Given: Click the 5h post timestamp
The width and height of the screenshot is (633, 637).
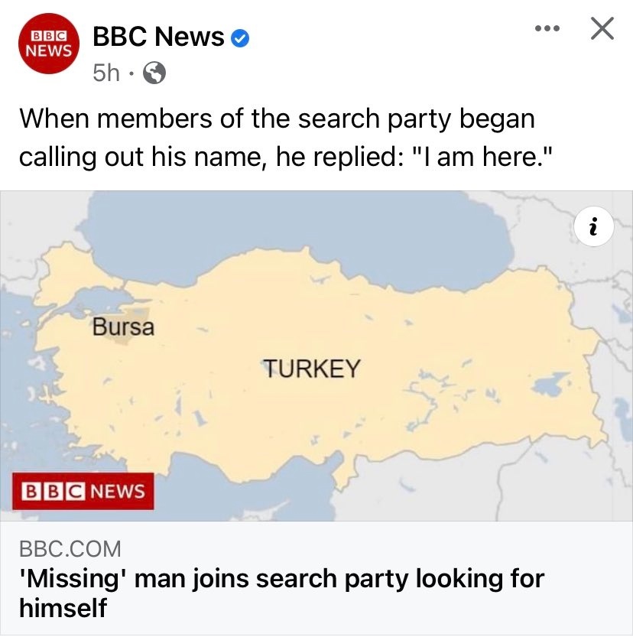Looking at the screenshot, I should tap(106, 73).
